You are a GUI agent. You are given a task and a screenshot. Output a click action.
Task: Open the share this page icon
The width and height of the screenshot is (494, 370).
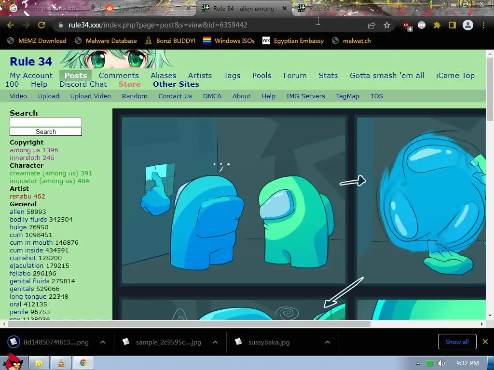coord(371,25)
